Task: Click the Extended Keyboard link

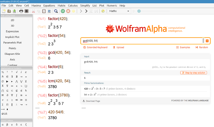Action: (x=95, y=47)
